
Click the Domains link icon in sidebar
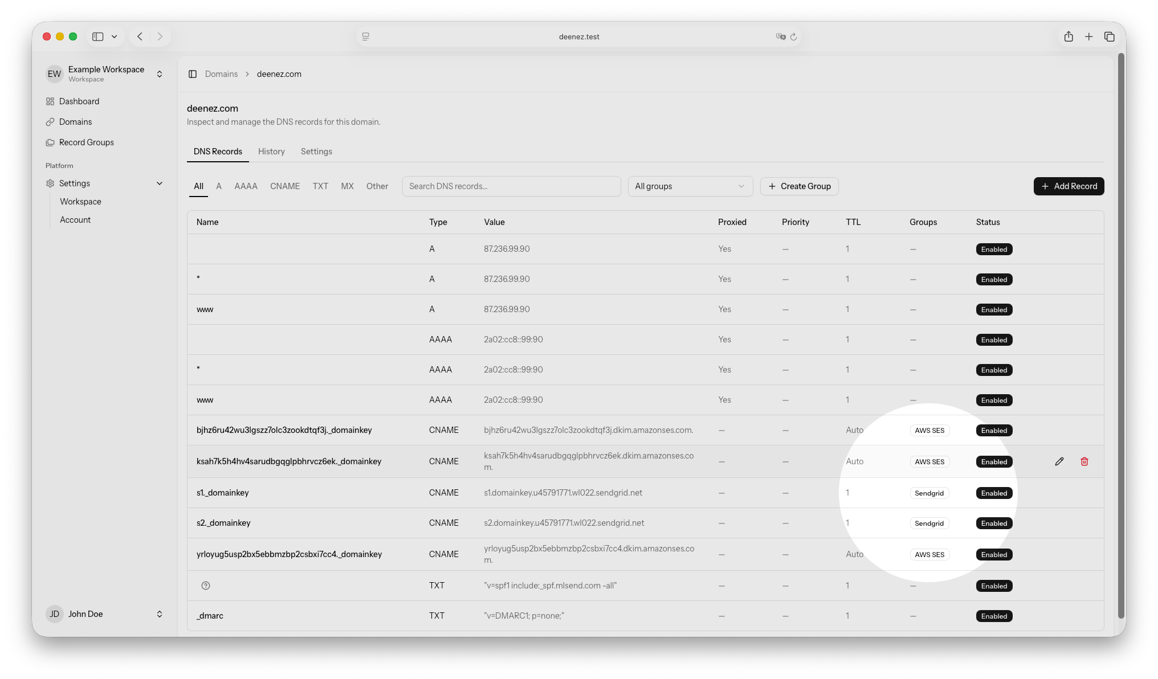(50, 122)
